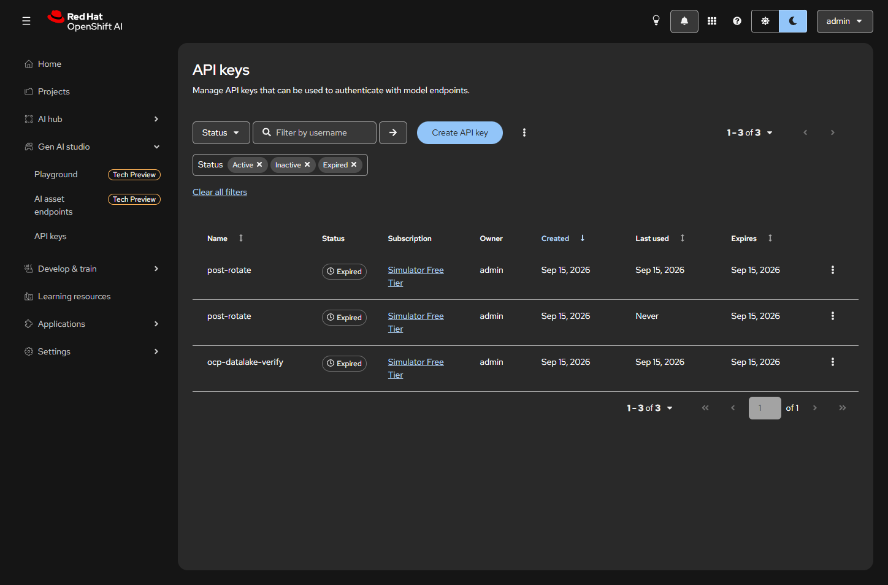888x585 pixels.
Task: Remove the Inactive status filter chip
Action: (x=307, y=165)
